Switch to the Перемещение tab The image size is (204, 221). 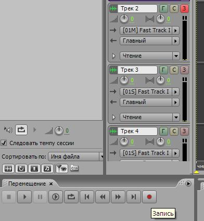click(x=27, y=184)
